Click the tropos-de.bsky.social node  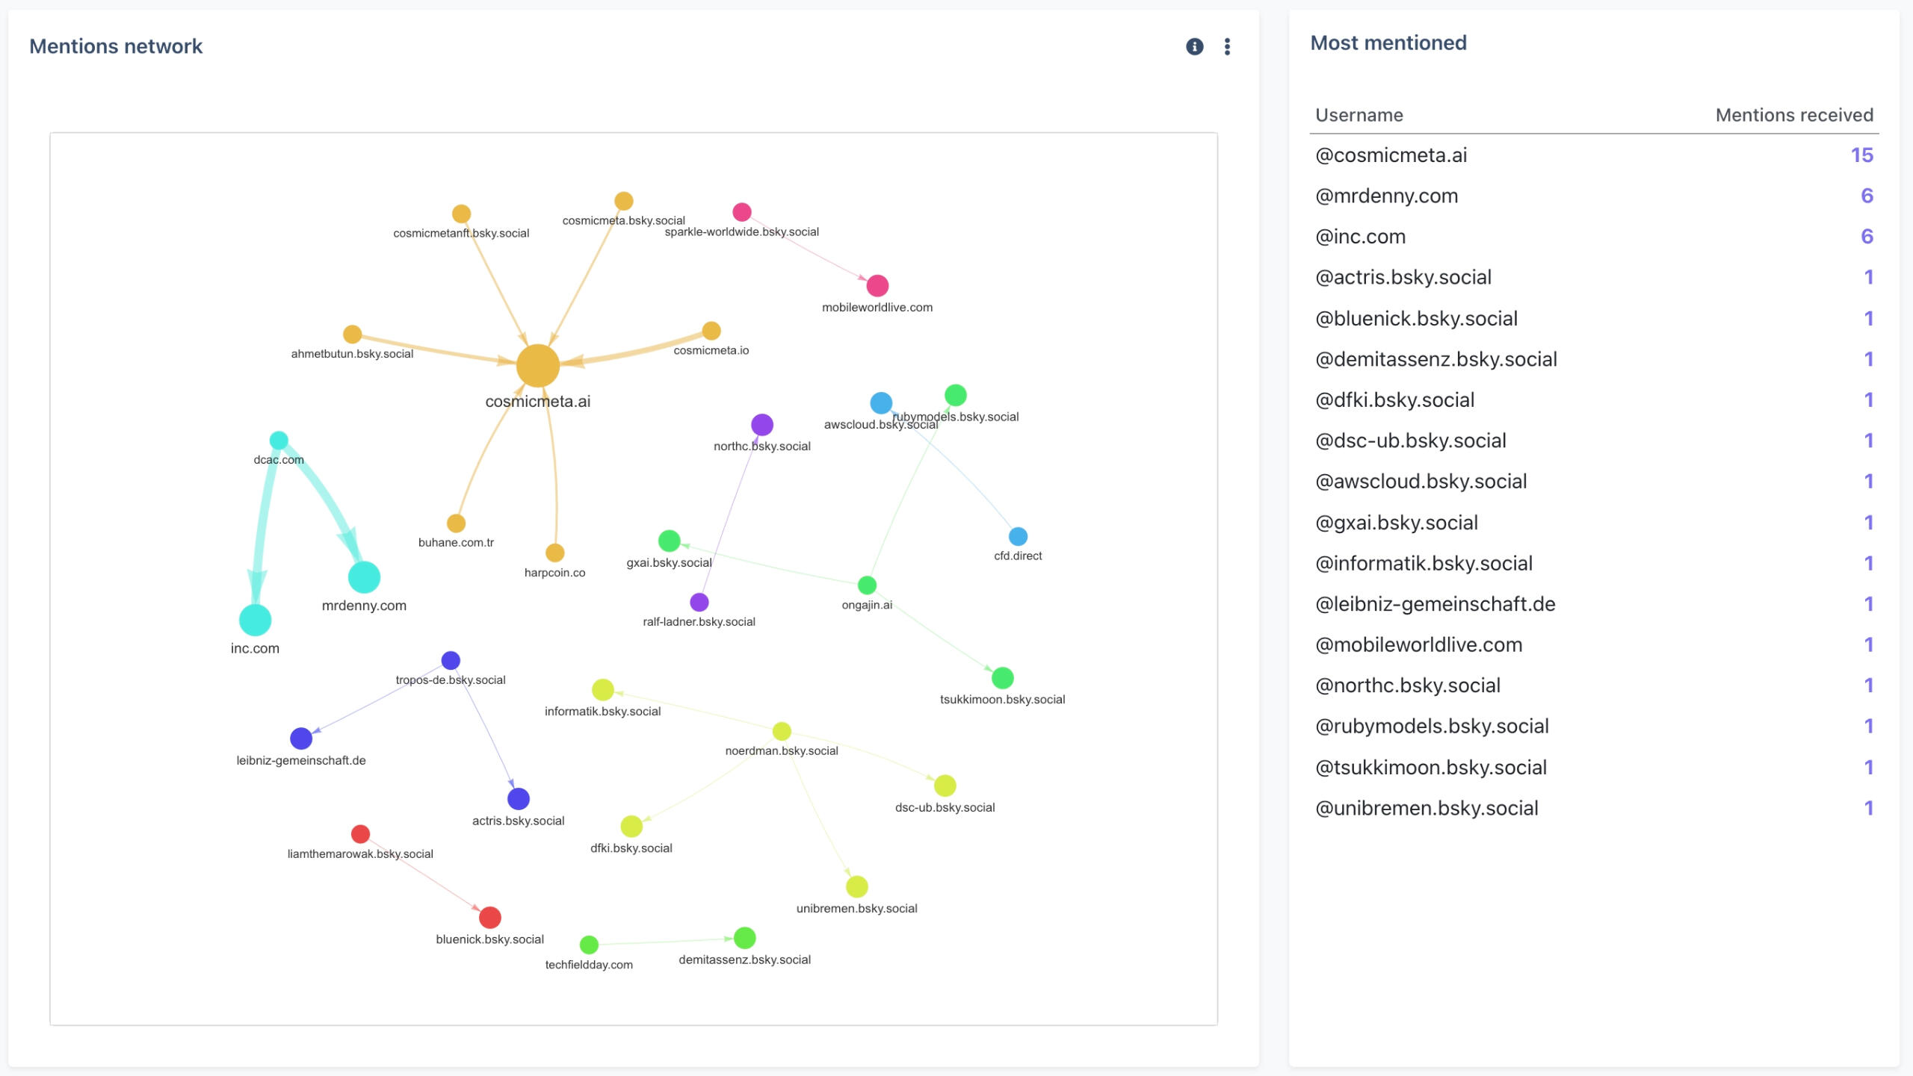[451, 660]
